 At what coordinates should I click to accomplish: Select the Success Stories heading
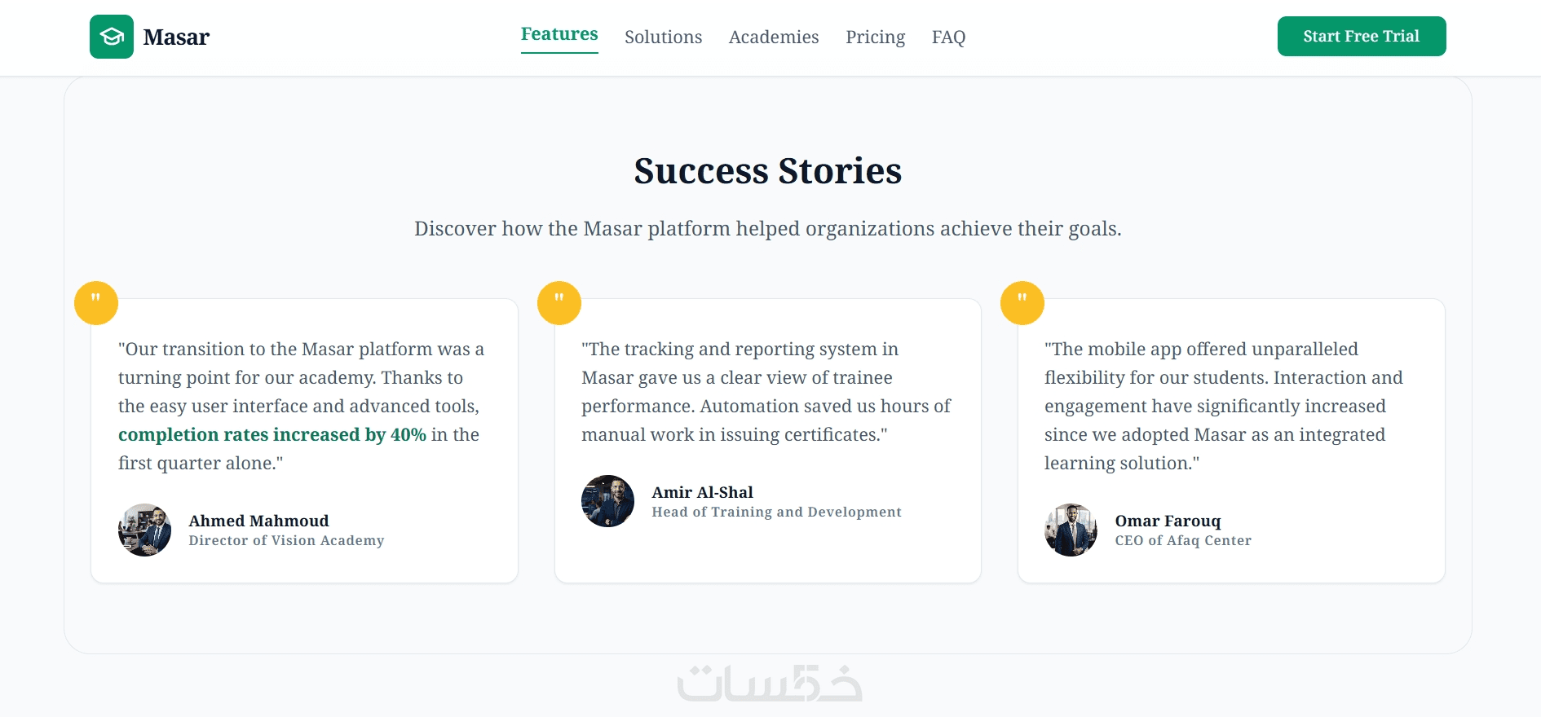(768, 171)
